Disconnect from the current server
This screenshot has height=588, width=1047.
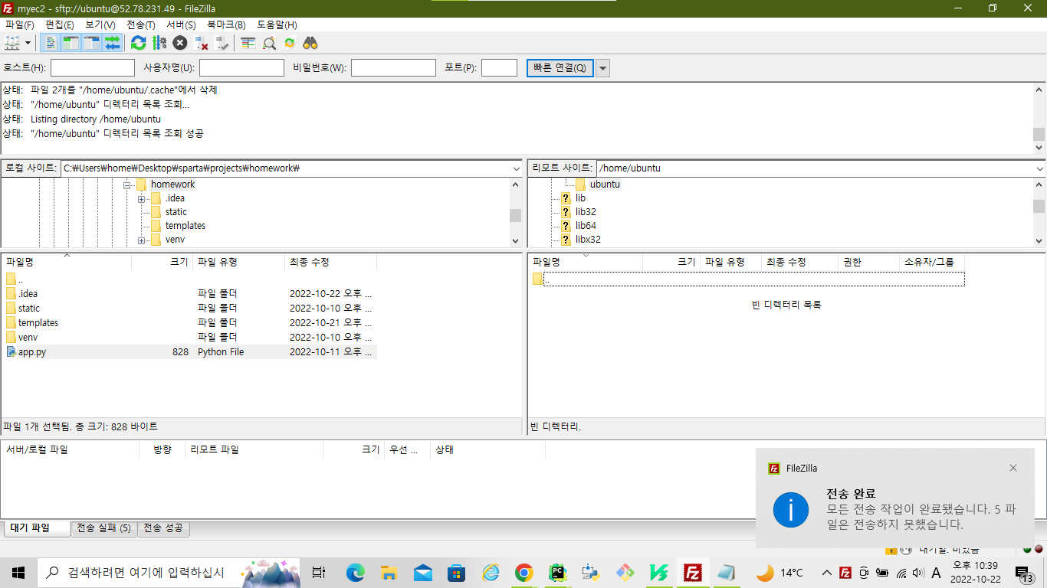pos(201,43)
